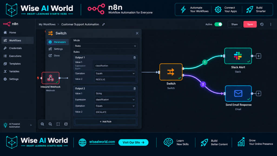
Task: Save the workflow
Action: tap(250, 24)
